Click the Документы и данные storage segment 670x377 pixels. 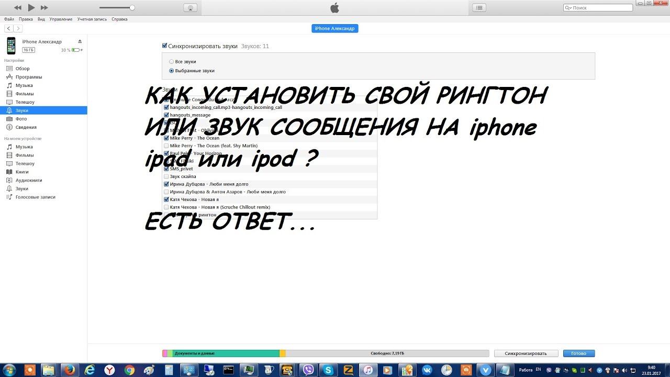[x=226, y=353]
